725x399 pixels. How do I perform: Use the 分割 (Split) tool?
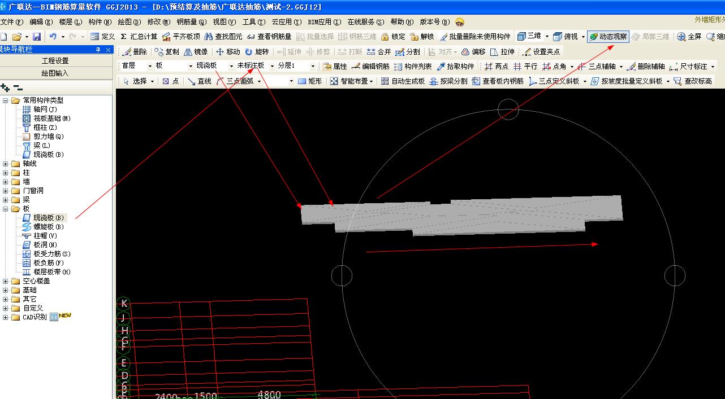tap(408, 51)
